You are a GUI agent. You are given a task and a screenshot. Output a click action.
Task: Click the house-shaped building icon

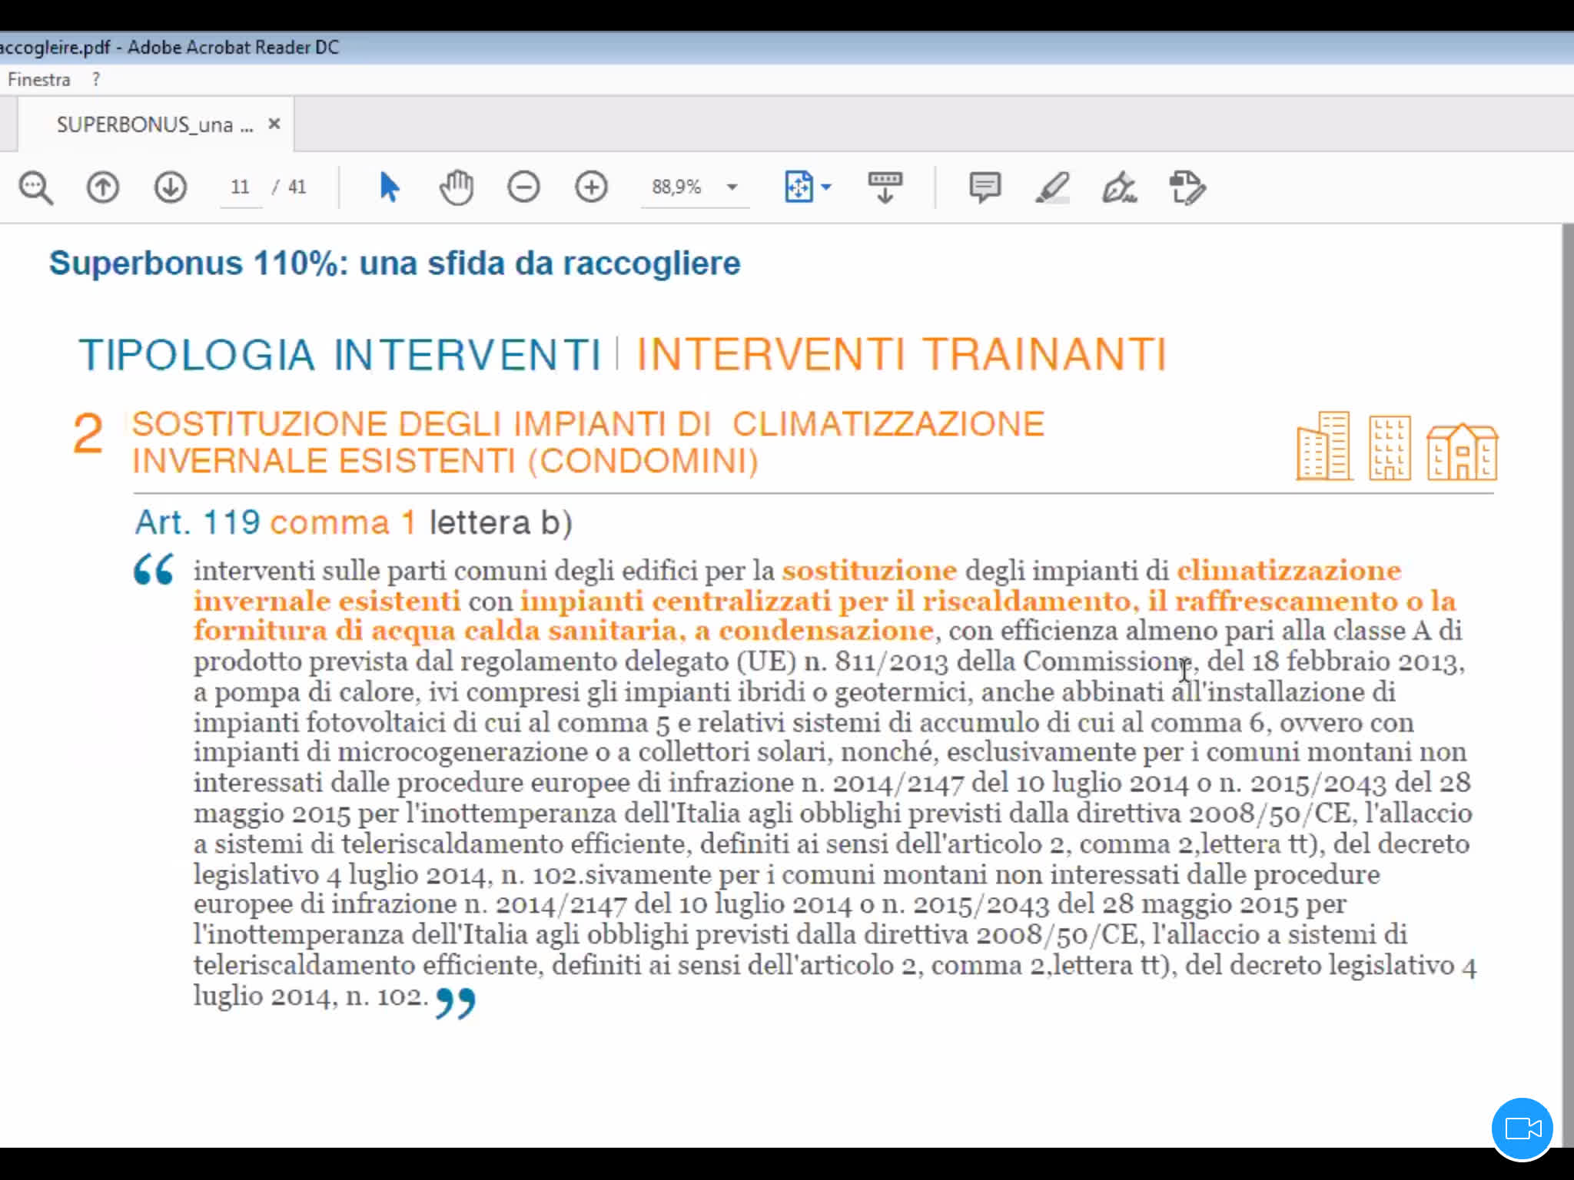pos(1462,452)
